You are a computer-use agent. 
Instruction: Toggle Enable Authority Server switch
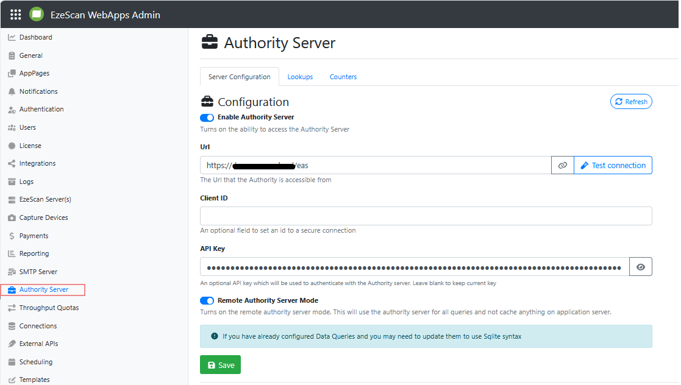tap(207, 118)
